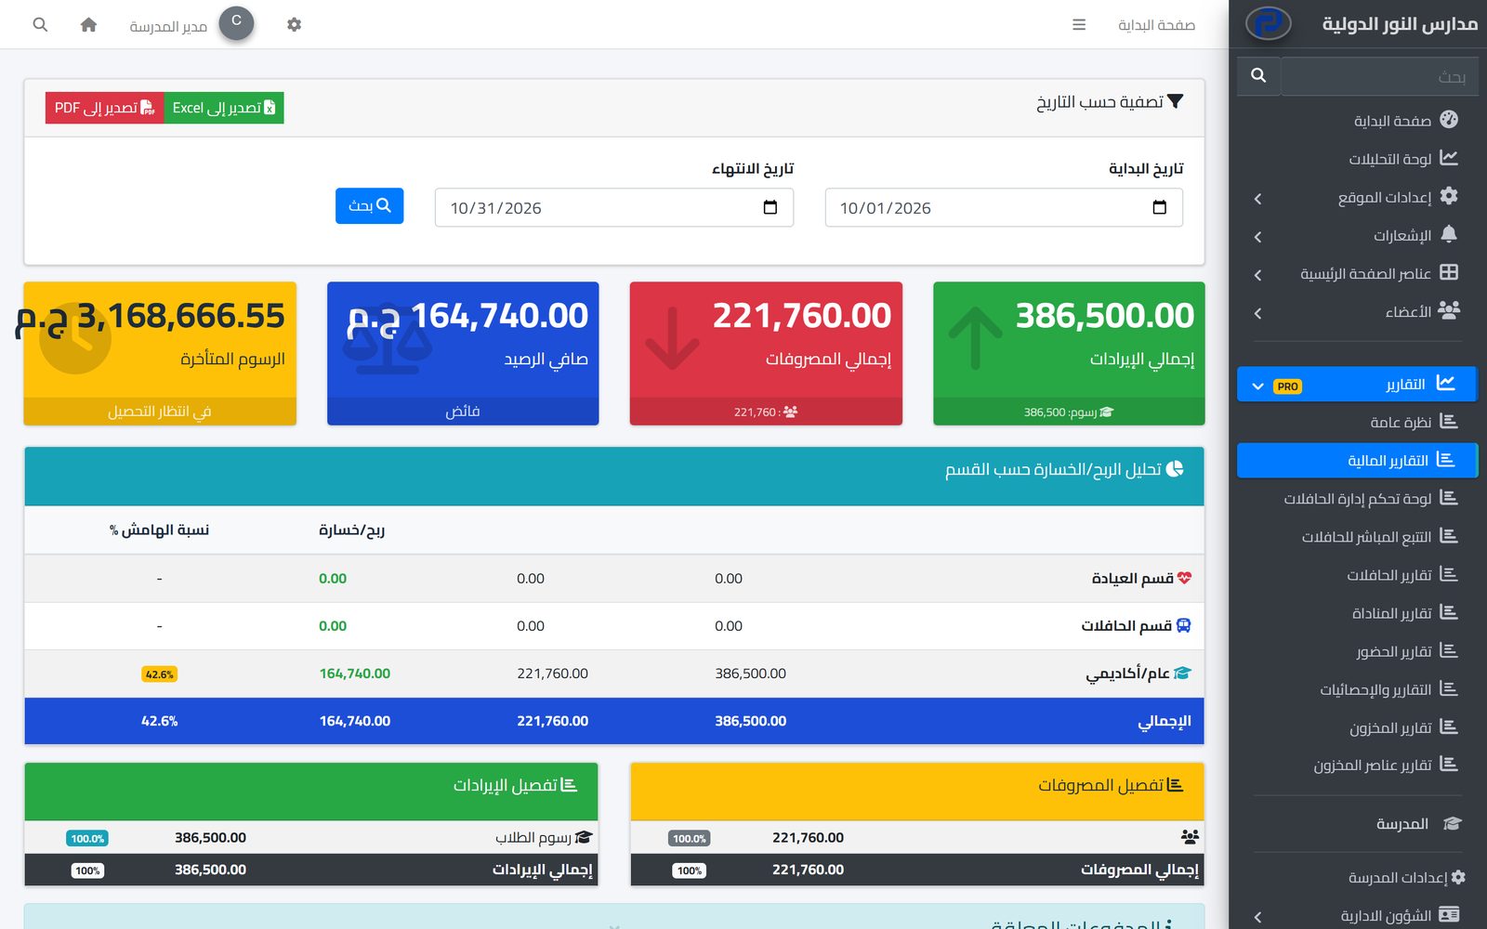
Task: Open تقارير الحضور
Action: click(x=1357, y=650)
